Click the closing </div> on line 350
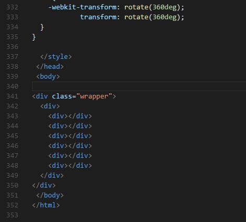Viewport: 246px width, 222px height. coord(44,186)
